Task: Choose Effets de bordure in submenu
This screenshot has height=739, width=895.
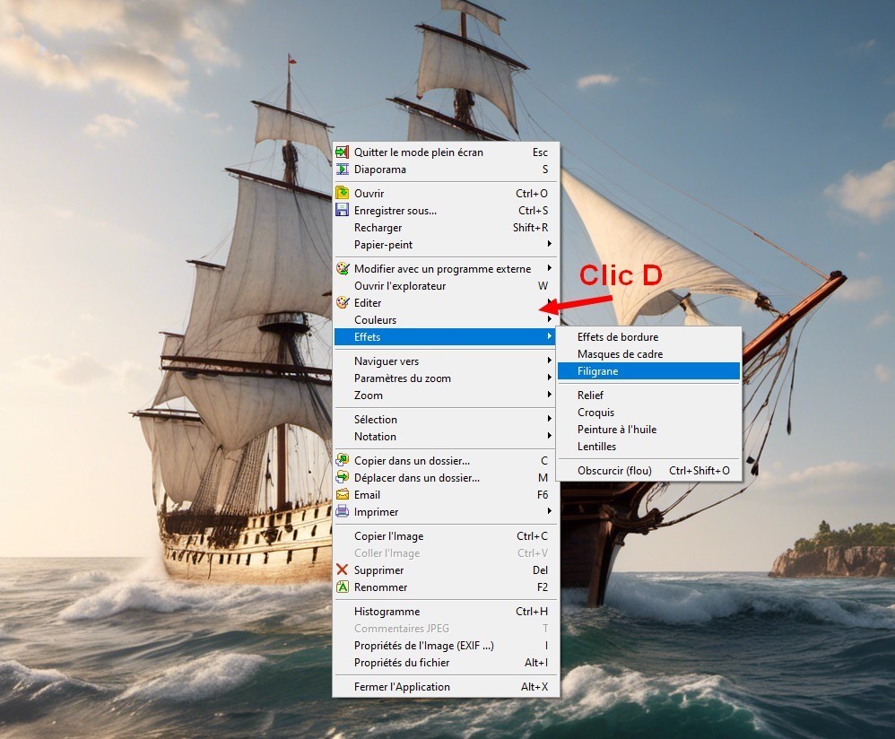Action: coord(649,337)
